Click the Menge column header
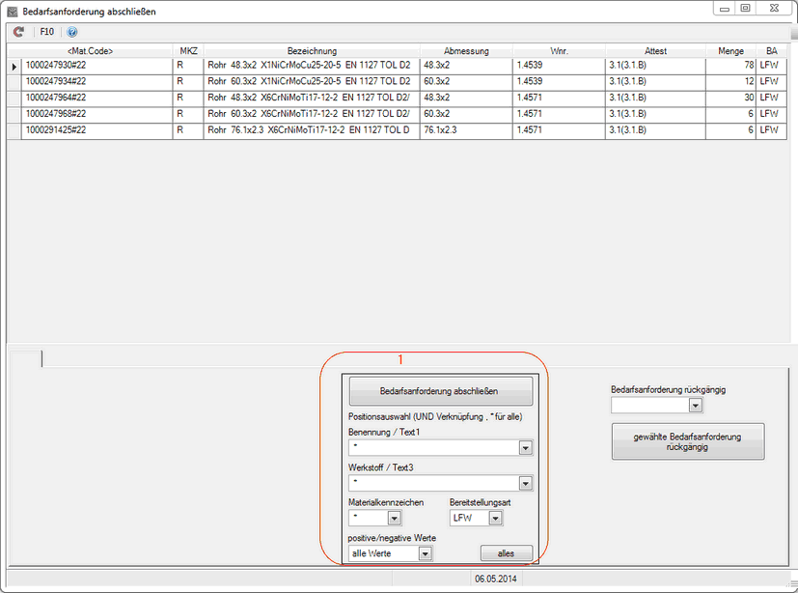The image size is (798, 593). (730, 50)
